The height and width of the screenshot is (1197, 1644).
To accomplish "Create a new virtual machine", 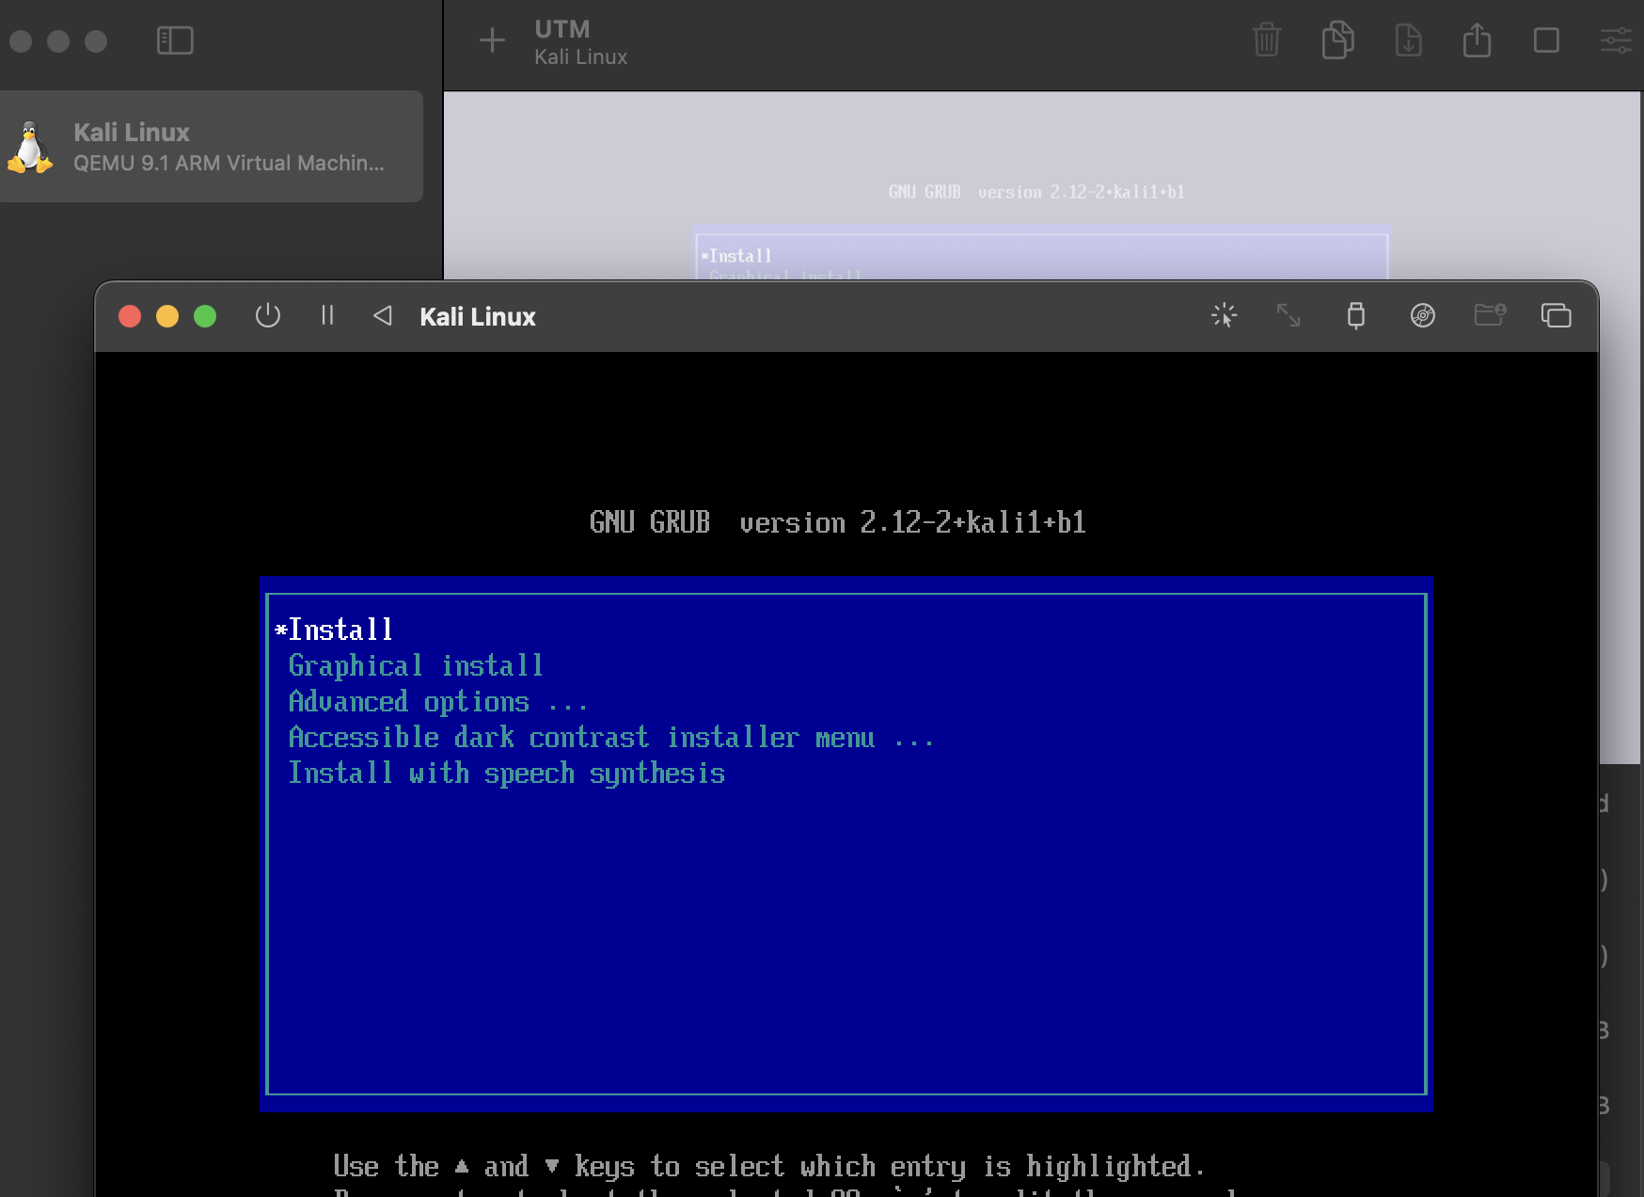I will (491, 41).
